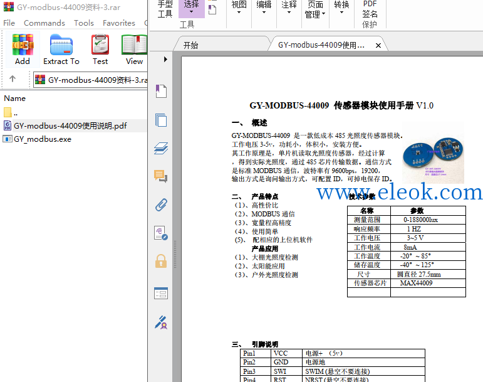Go up one folder level arrow
Viewport: 483px width, 382px height.
[x=13, y=79]
